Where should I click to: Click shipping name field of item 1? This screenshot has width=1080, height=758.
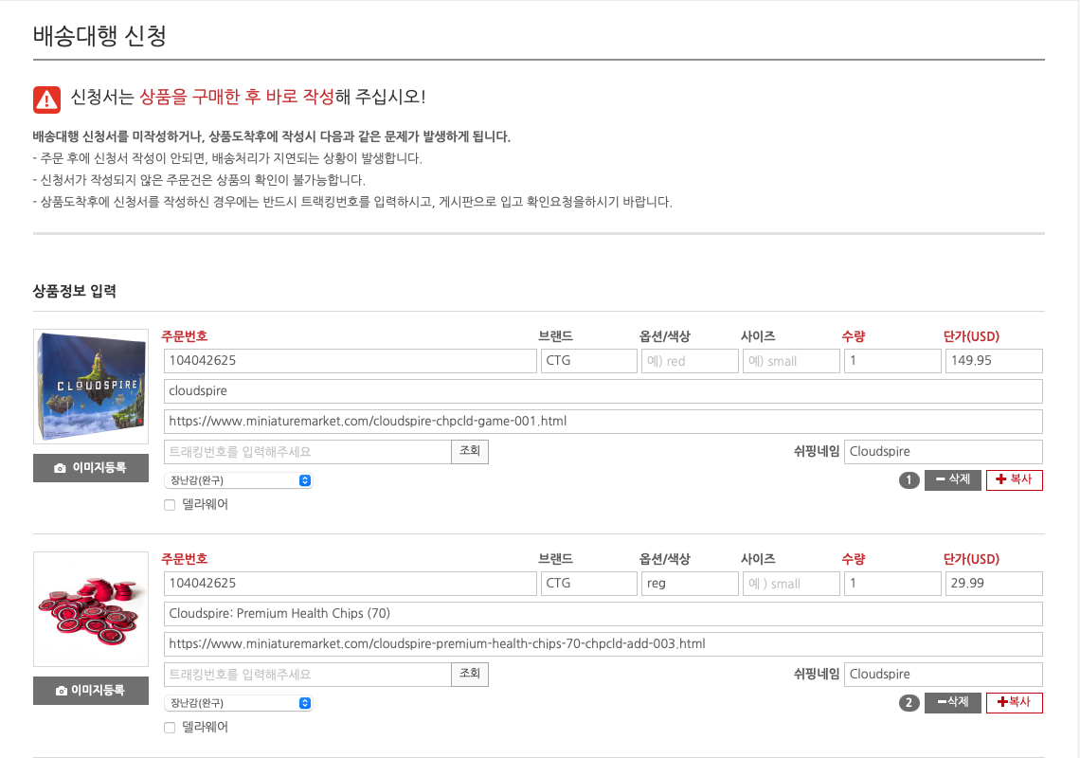click(943, 452)
